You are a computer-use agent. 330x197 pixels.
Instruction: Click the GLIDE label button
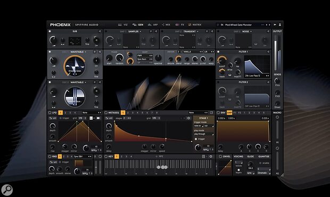[x=250, y=157]
